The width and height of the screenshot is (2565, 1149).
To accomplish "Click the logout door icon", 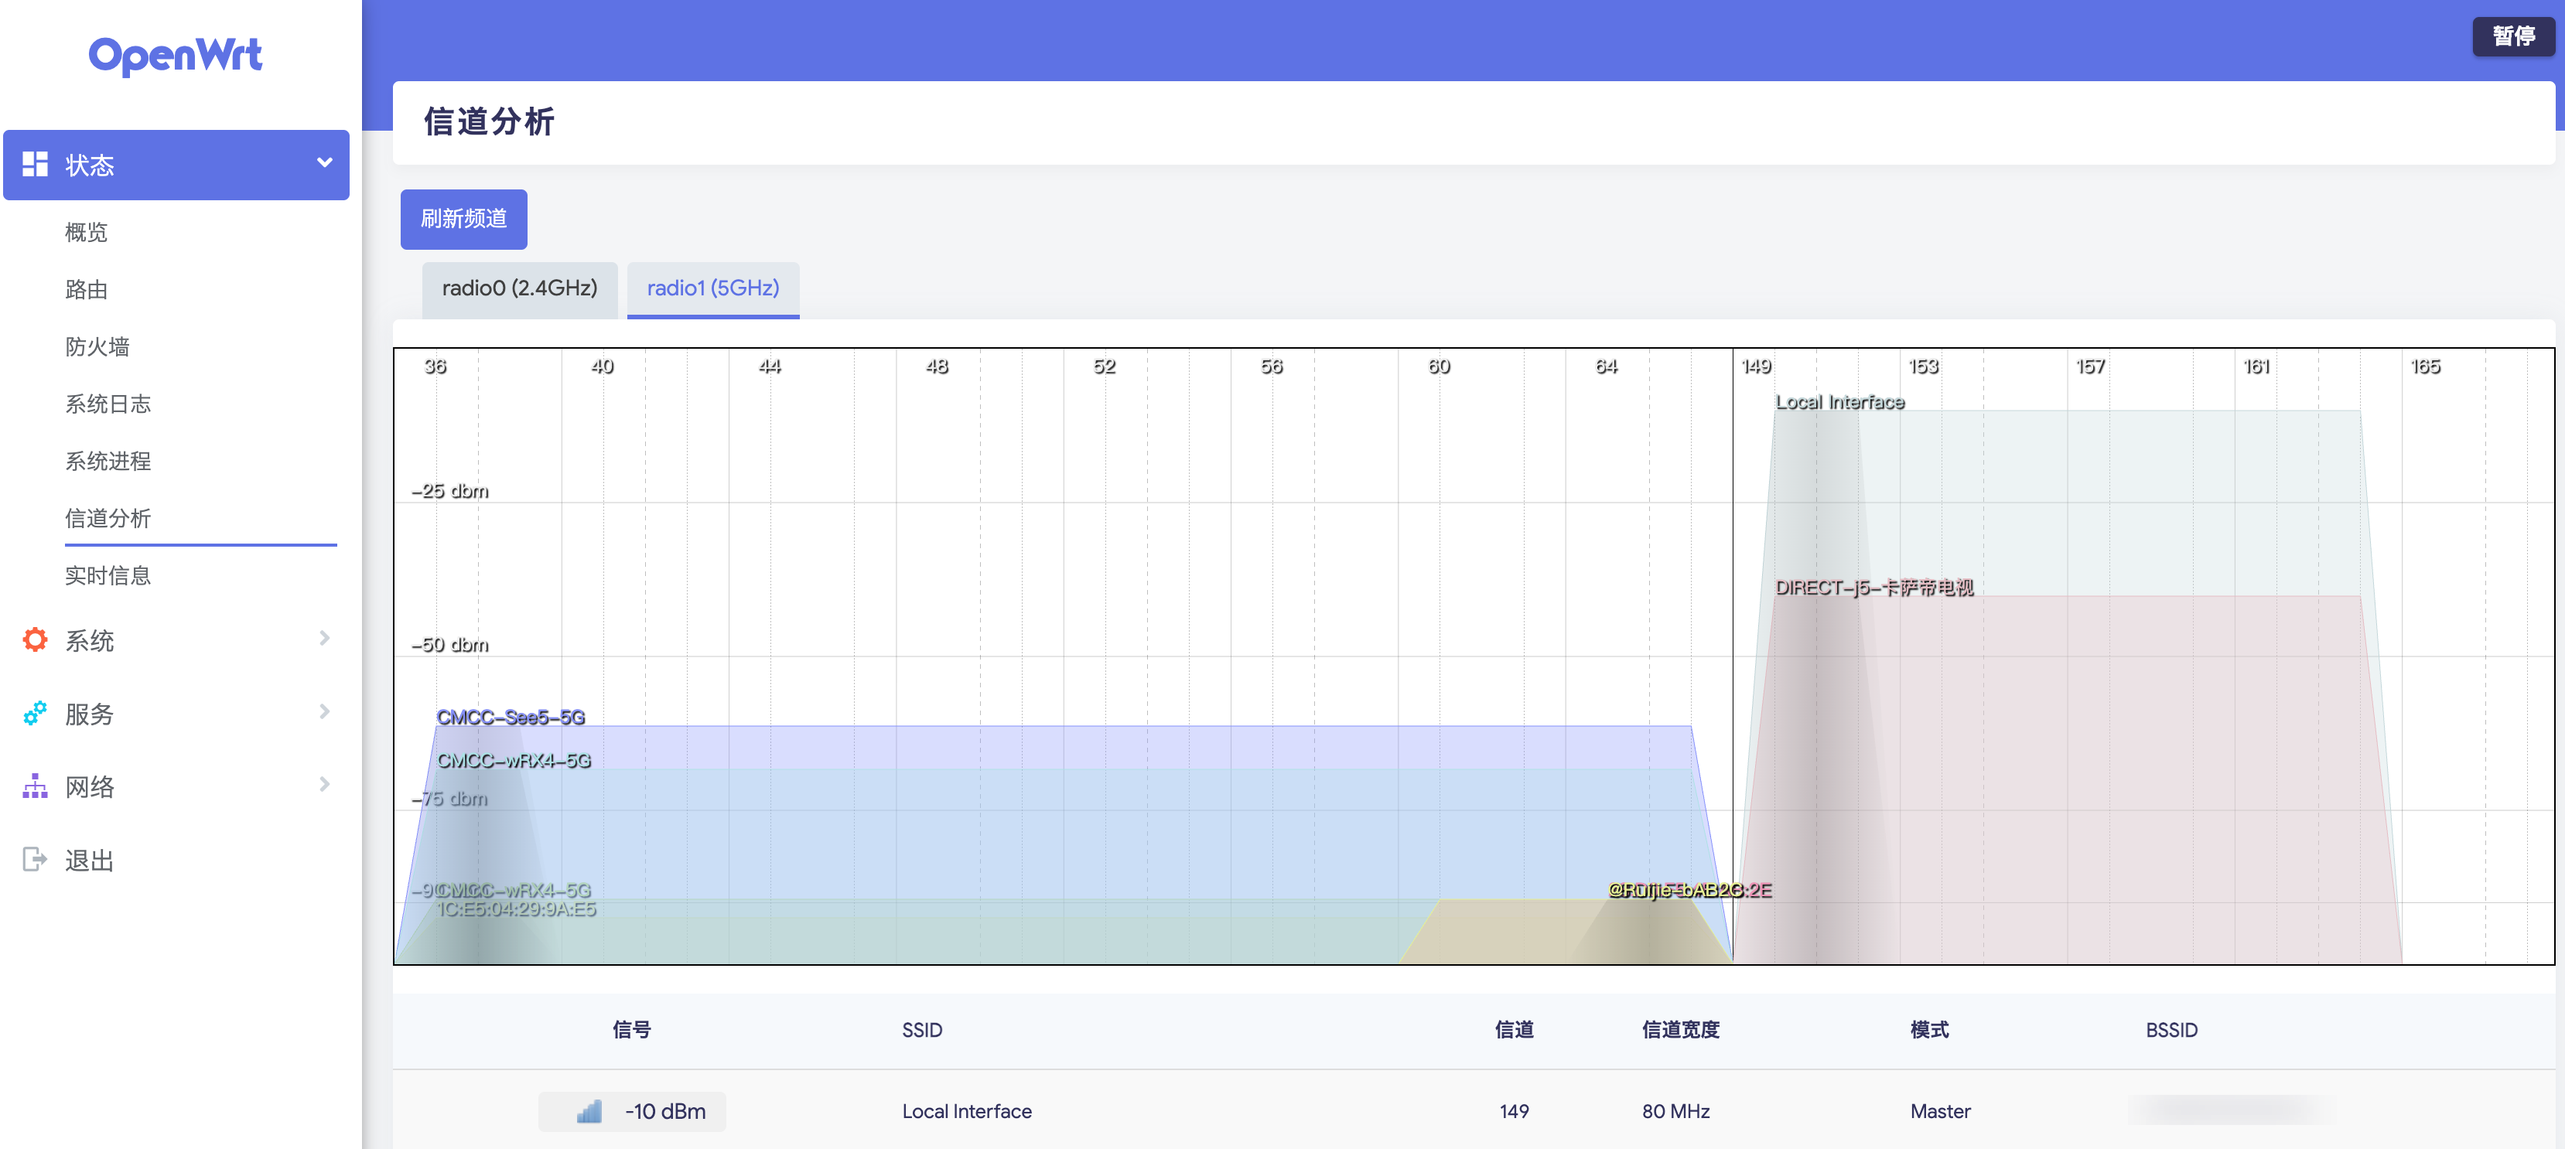I will [35, 858].
